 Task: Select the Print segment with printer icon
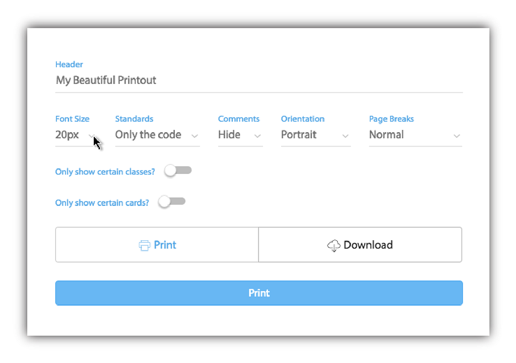pos(157,244)
